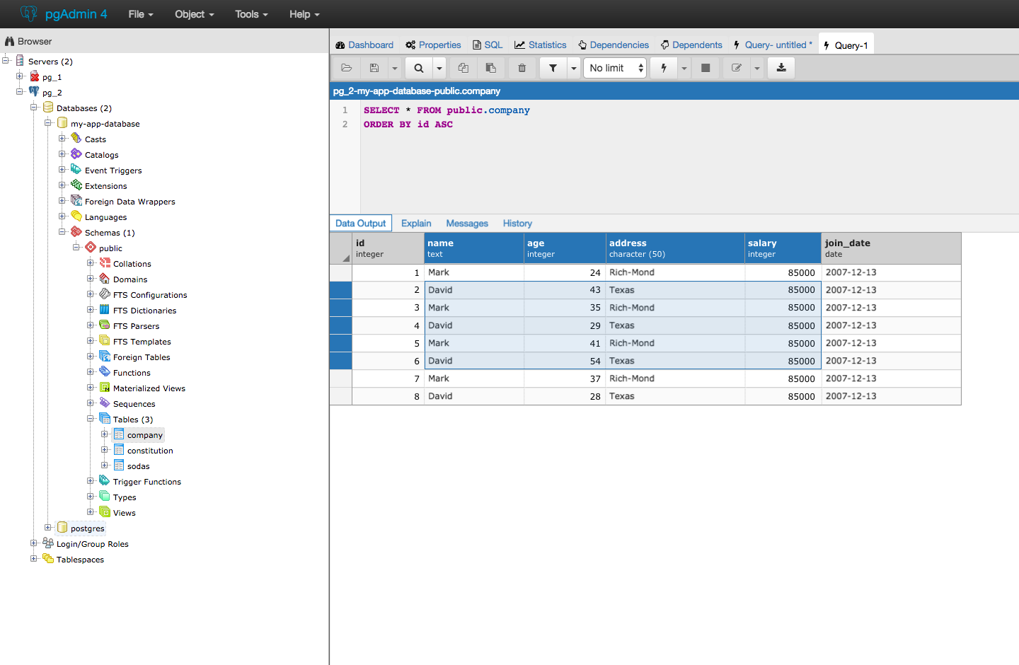Download query results using the download icon
Image resolution: width=1019 pixels, height=665 pixels.
pos(781,67)
